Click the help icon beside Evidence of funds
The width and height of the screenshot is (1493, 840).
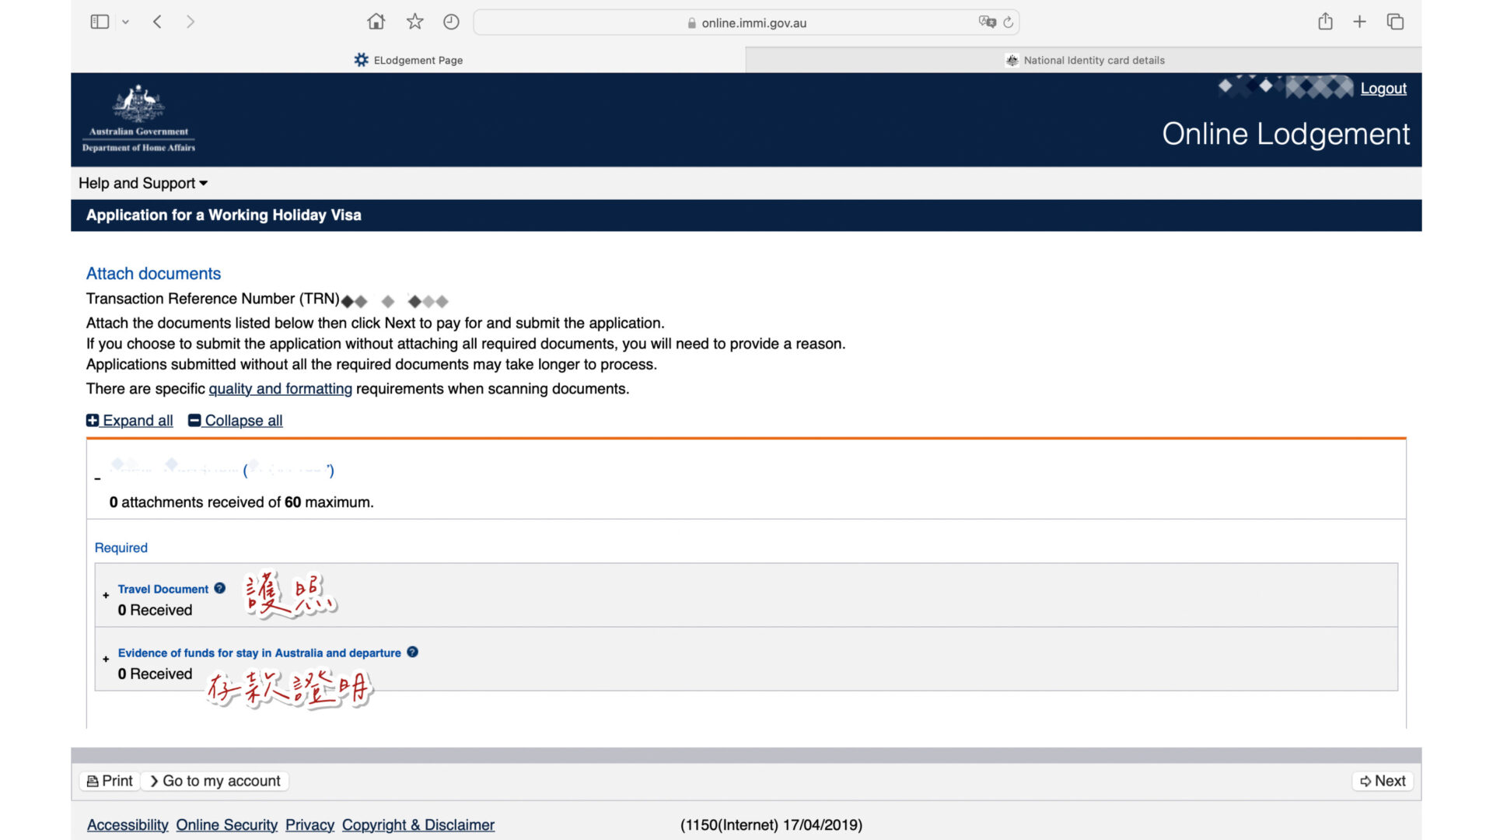413,653
